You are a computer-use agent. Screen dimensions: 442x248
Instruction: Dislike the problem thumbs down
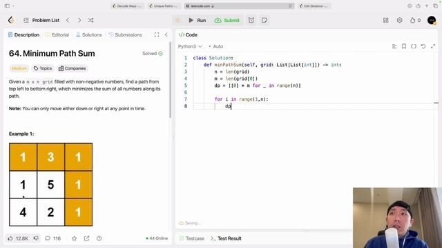pyautogui.click(x=36, y=238)
